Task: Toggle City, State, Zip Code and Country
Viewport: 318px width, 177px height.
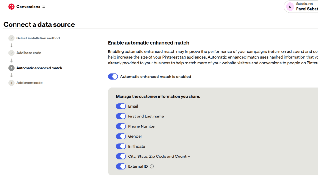Action: pyautogui.click(x=121, y=157)
